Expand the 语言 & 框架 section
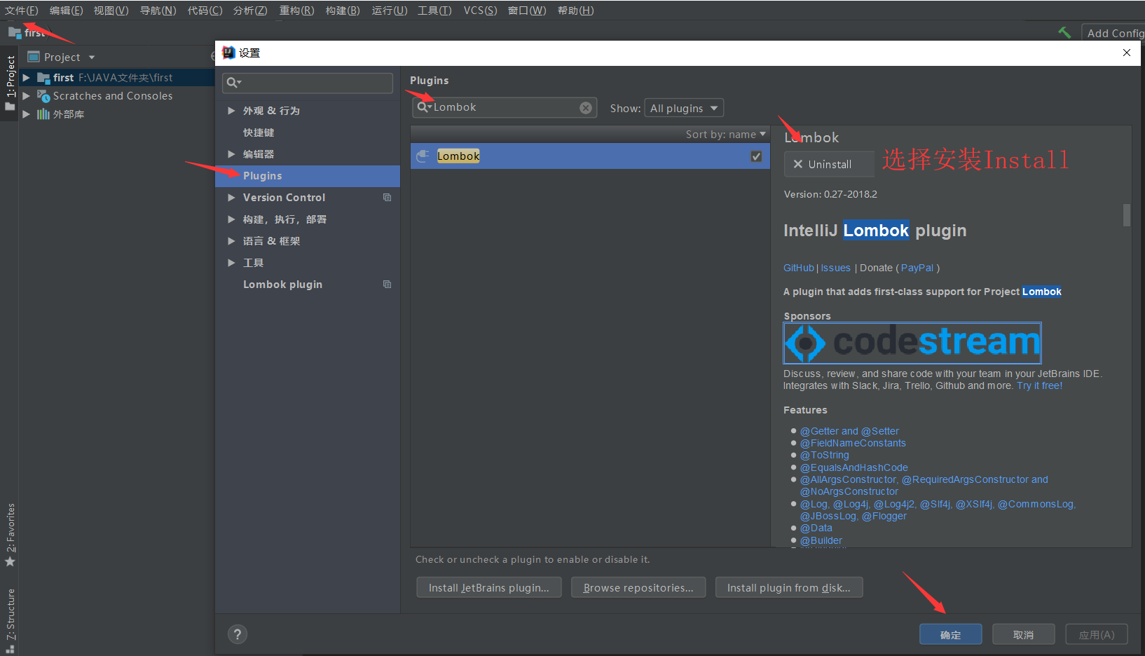The image size is (1145, 656). [x=231, y=241]
